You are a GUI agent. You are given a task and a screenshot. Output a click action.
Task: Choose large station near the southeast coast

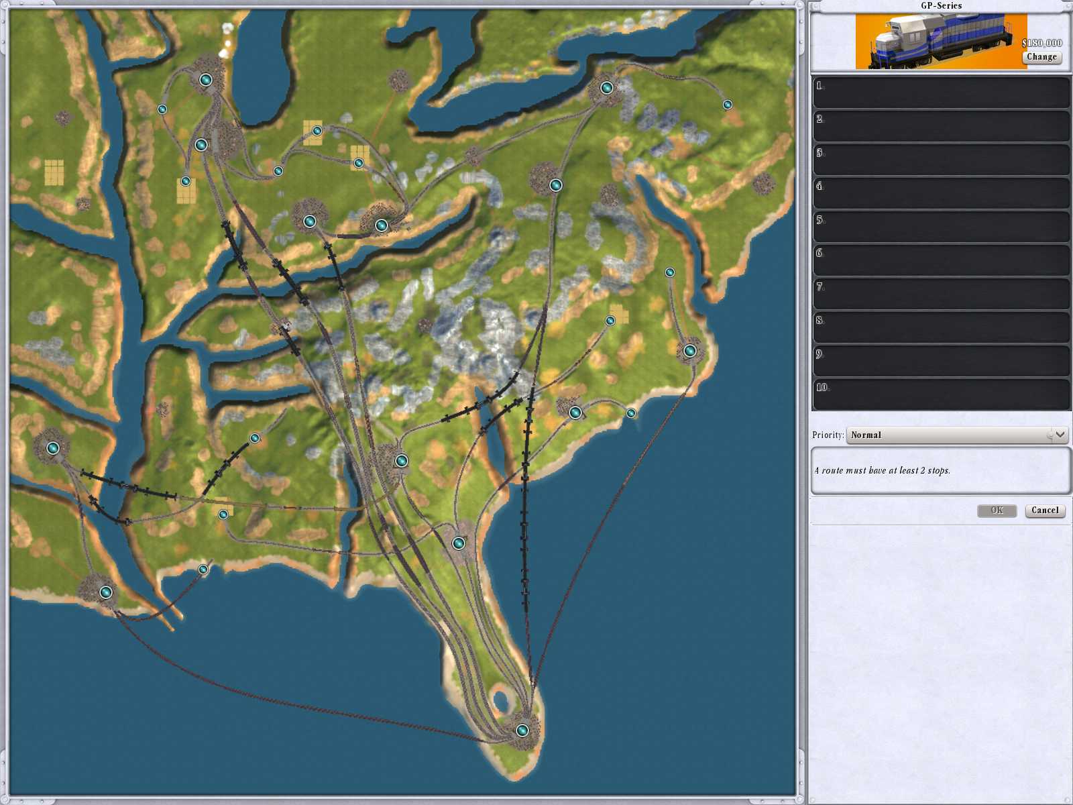(x=575, y=413)
